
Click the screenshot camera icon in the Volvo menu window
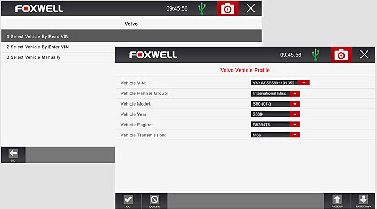coord(227,8)
